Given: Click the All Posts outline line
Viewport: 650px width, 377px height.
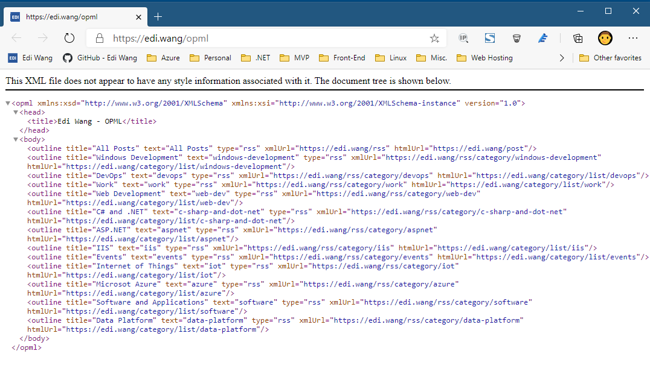Looking at the screenshot, I should [282, 148].
